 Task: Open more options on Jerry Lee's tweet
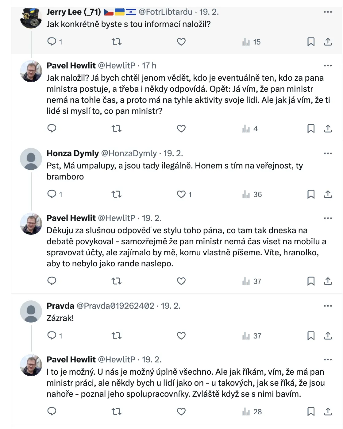(328, 12)
